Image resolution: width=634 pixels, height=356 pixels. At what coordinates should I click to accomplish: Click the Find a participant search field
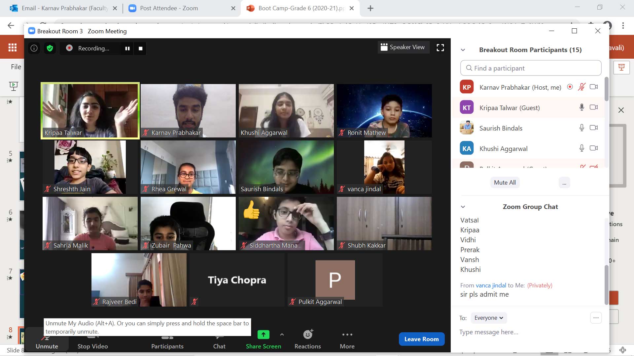pyautogui.click(x=531, y=68)
